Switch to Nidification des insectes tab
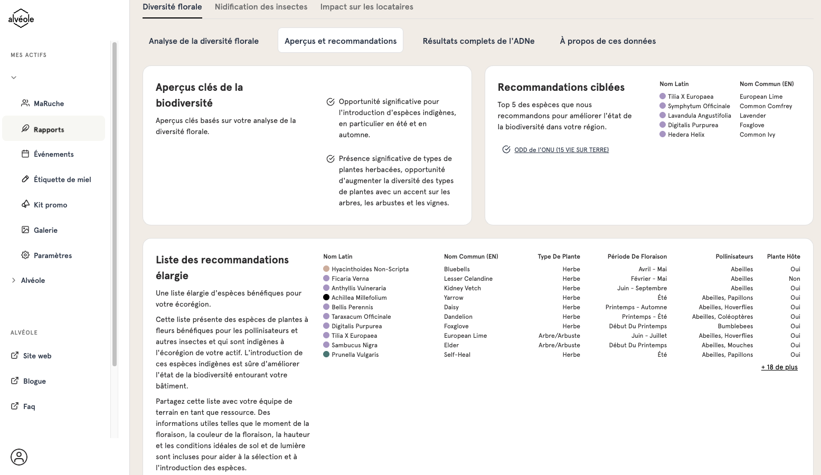This screenshot has width=821, height=475. [x=261, y=7]
